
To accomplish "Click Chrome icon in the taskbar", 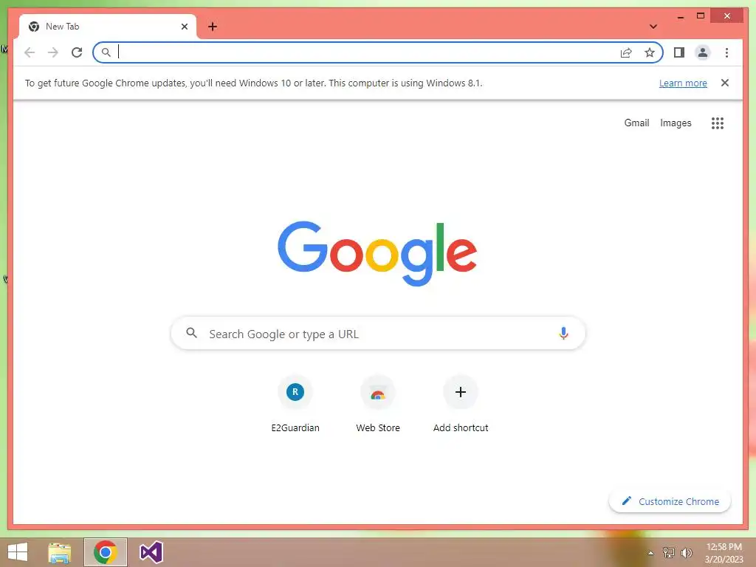I will [x=106, y=552].
